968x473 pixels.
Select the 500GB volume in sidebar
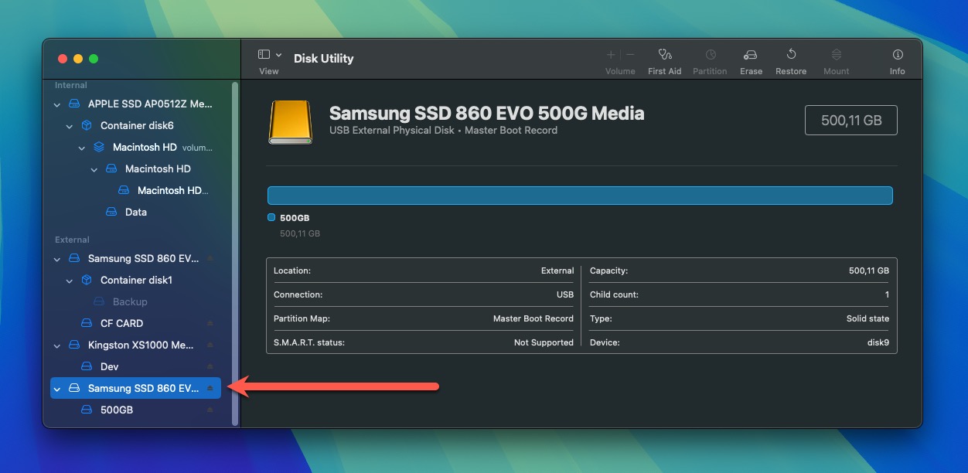[x=136, y=410]
